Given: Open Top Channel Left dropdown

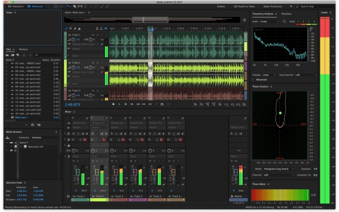Looking at the screenshot, I should click(x=306, y=75).
